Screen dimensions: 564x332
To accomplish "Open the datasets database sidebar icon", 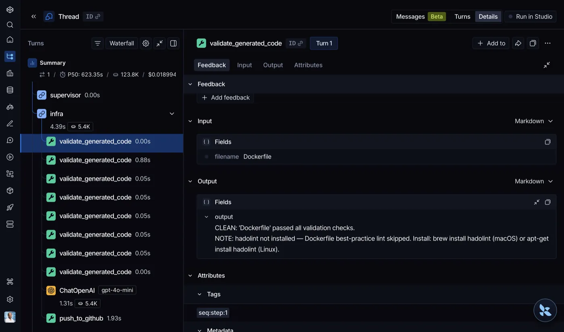I will [x=10, y=90].
